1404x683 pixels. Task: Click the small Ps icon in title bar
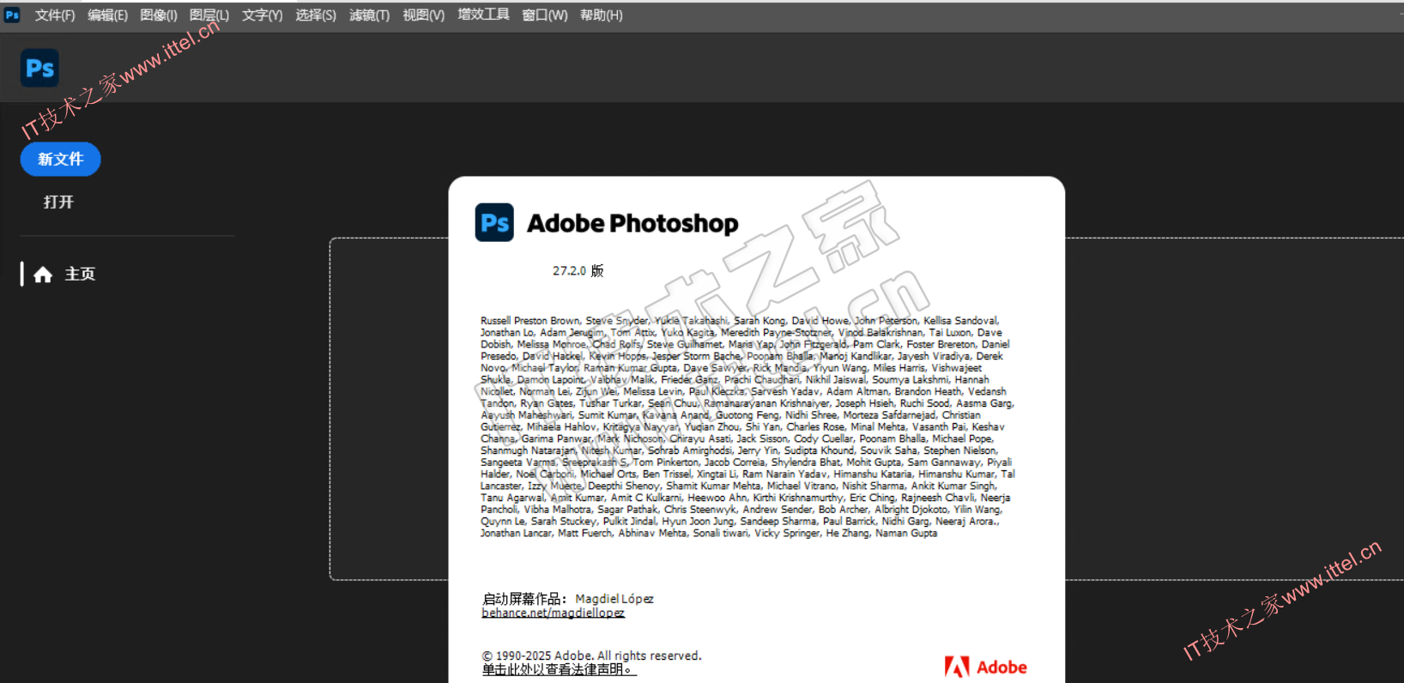pos(12,15)
